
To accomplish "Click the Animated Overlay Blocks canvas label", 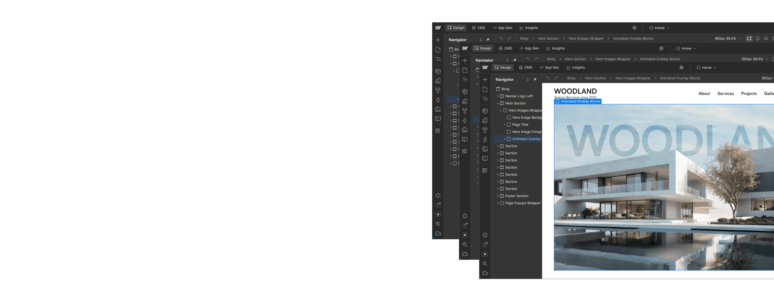I will (578, 101).
